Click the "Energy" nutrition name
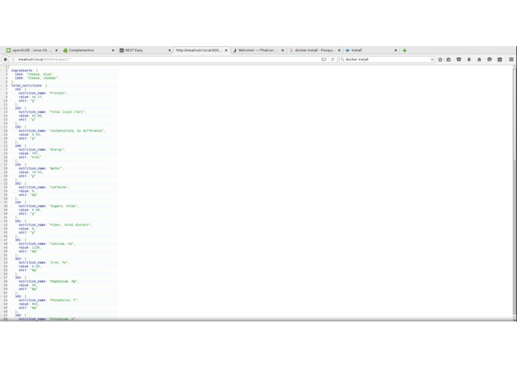 [x=57, y=149]
